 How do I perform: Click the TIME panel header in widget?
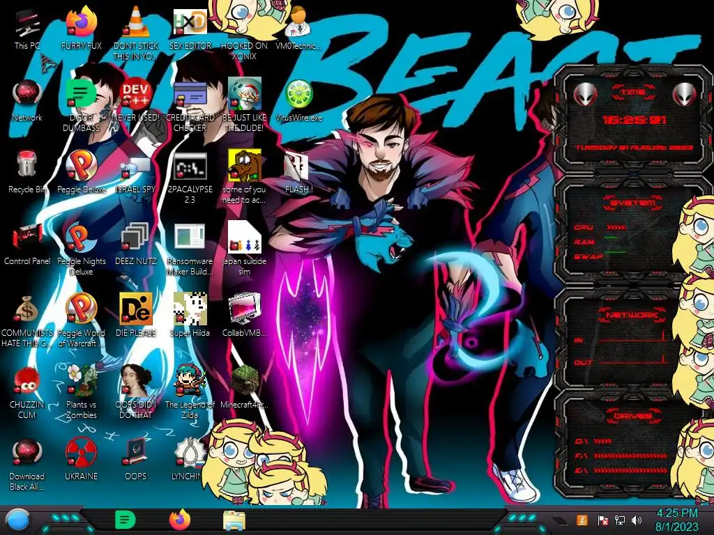click(633, 93)
